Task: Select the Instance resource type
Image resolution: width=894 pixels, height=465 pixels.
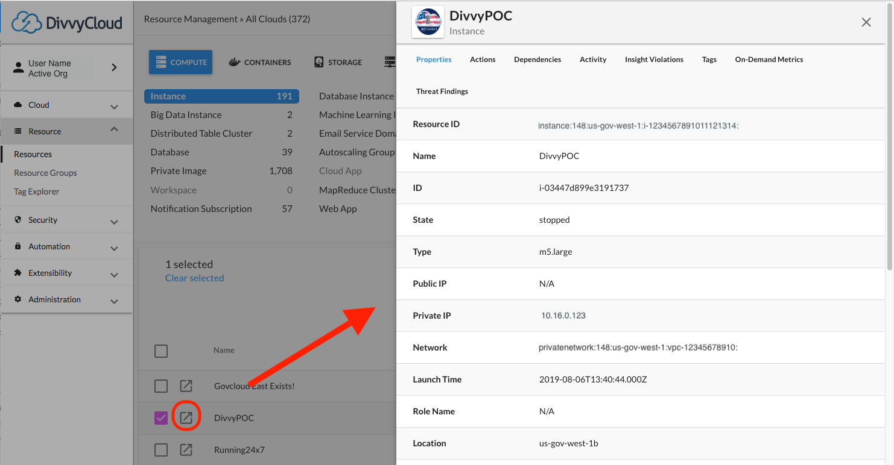Action: coord(221,96)
